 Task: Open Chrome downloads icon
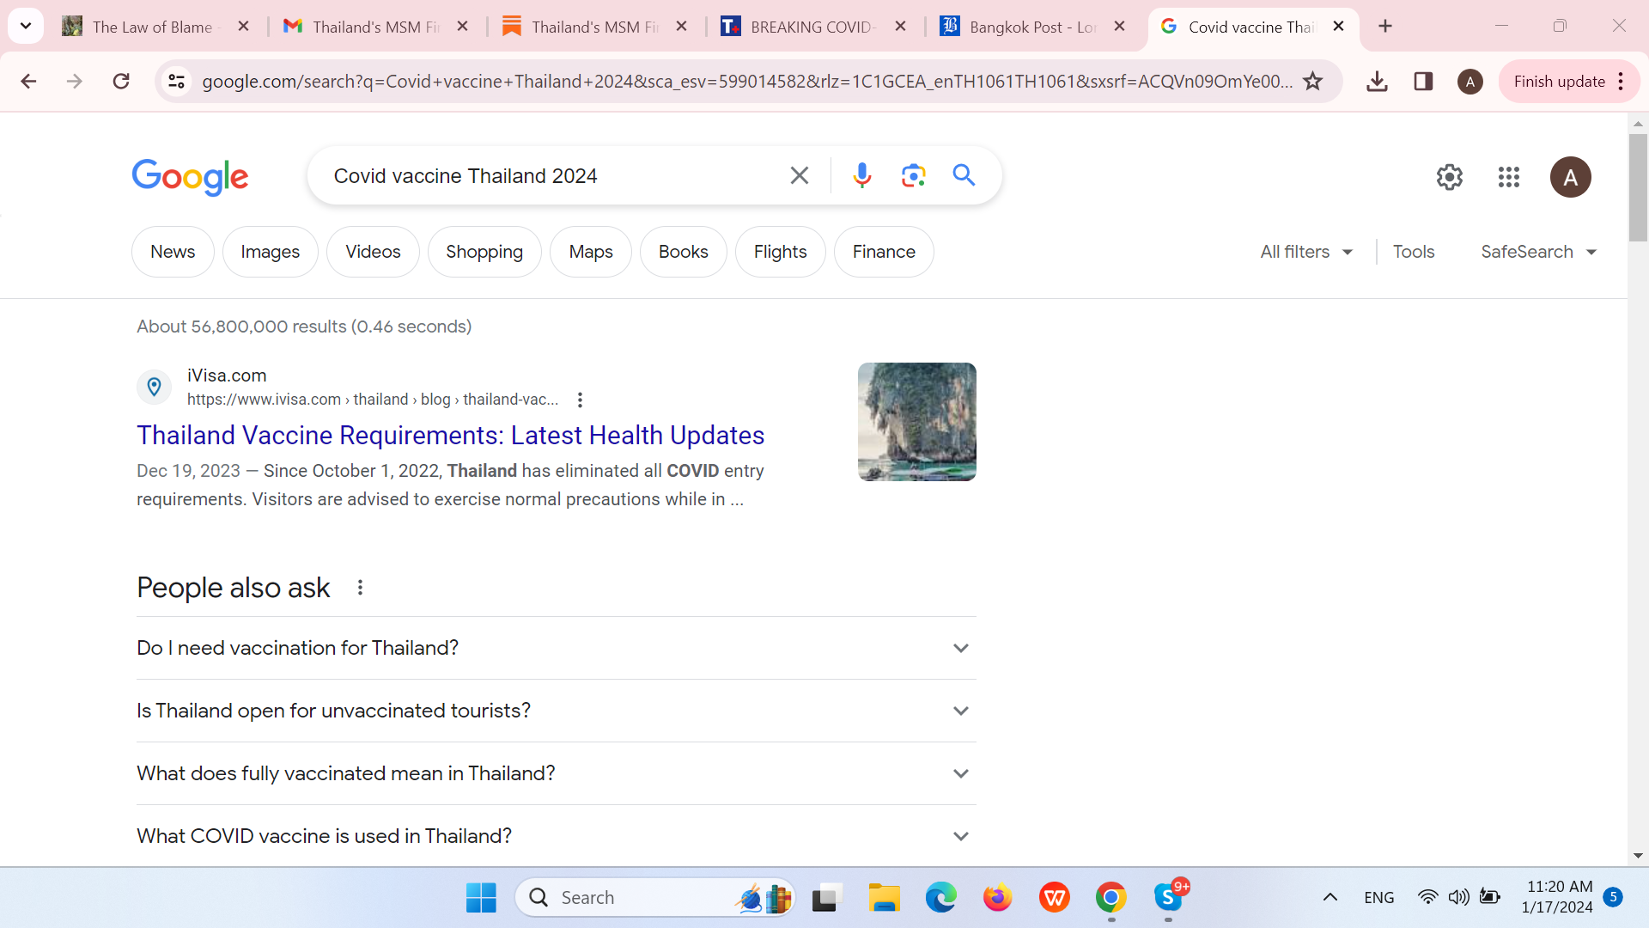coord(1377,82)
